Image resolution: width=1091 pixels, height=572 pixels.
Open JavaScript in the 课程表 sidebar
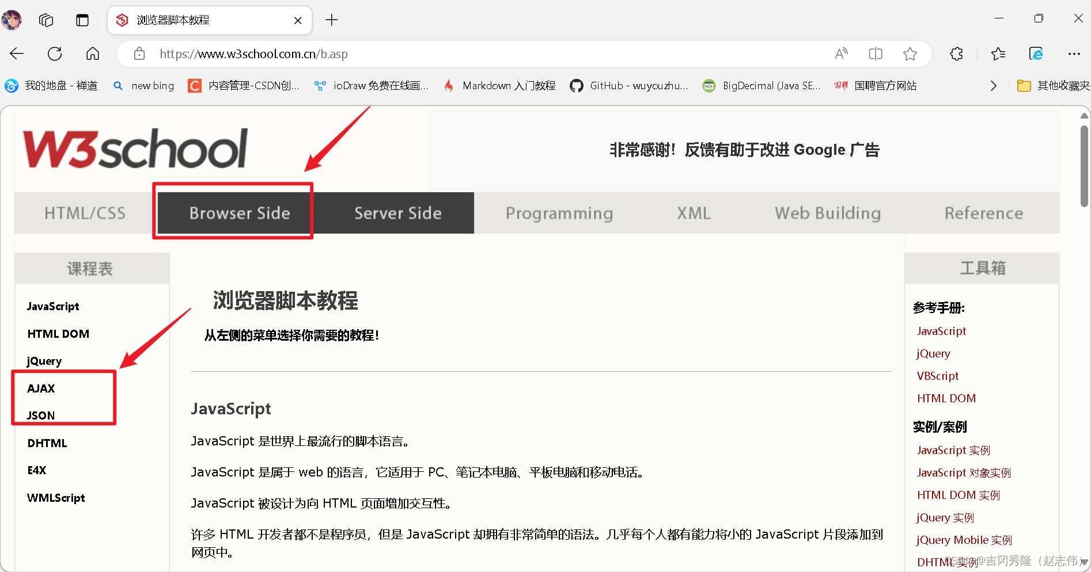tap(53, 306)
